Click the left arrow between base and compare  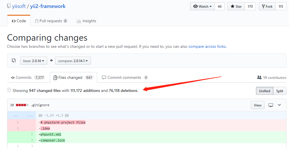[51, 60]
